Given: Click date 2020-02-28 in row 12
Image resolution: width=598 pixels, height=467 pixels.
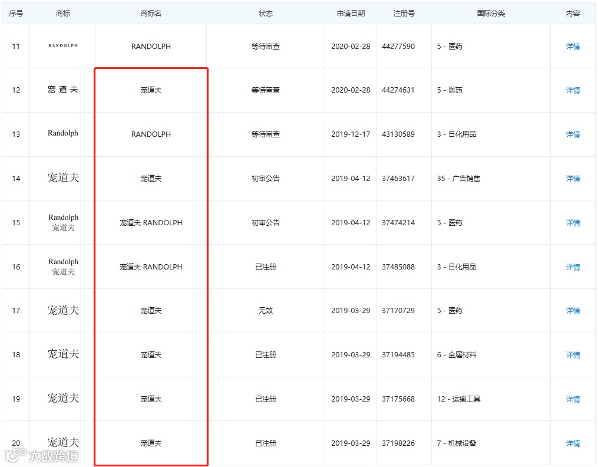Looking at the screenshot, I should [x=351, y=90].
